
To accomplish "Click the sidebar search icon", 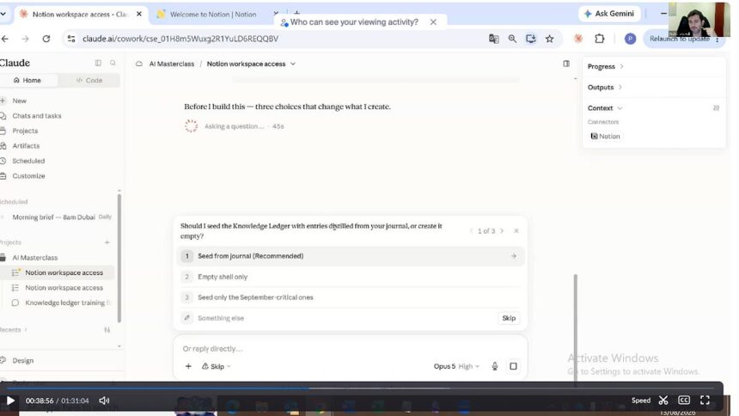I will tap(113, 63).
